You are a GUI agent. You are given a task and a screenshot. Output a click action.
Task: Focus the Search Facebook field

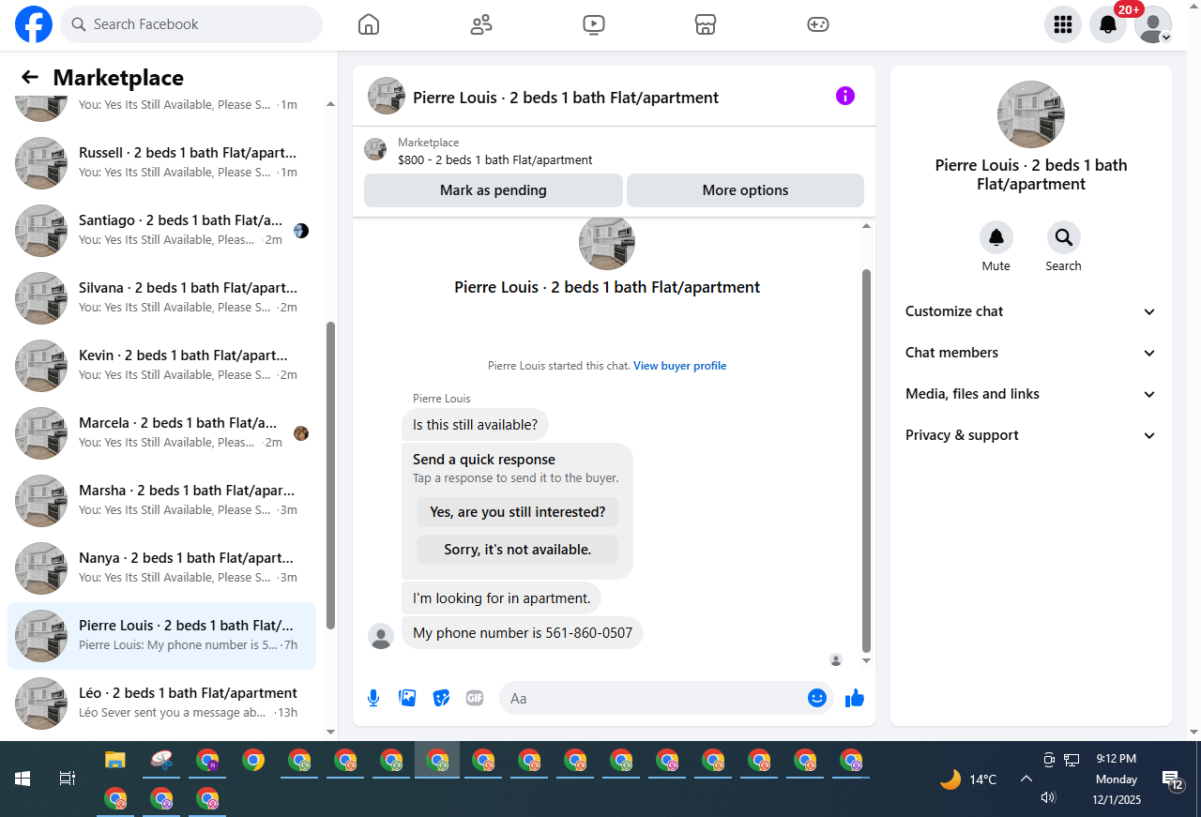tap(191, 24)
